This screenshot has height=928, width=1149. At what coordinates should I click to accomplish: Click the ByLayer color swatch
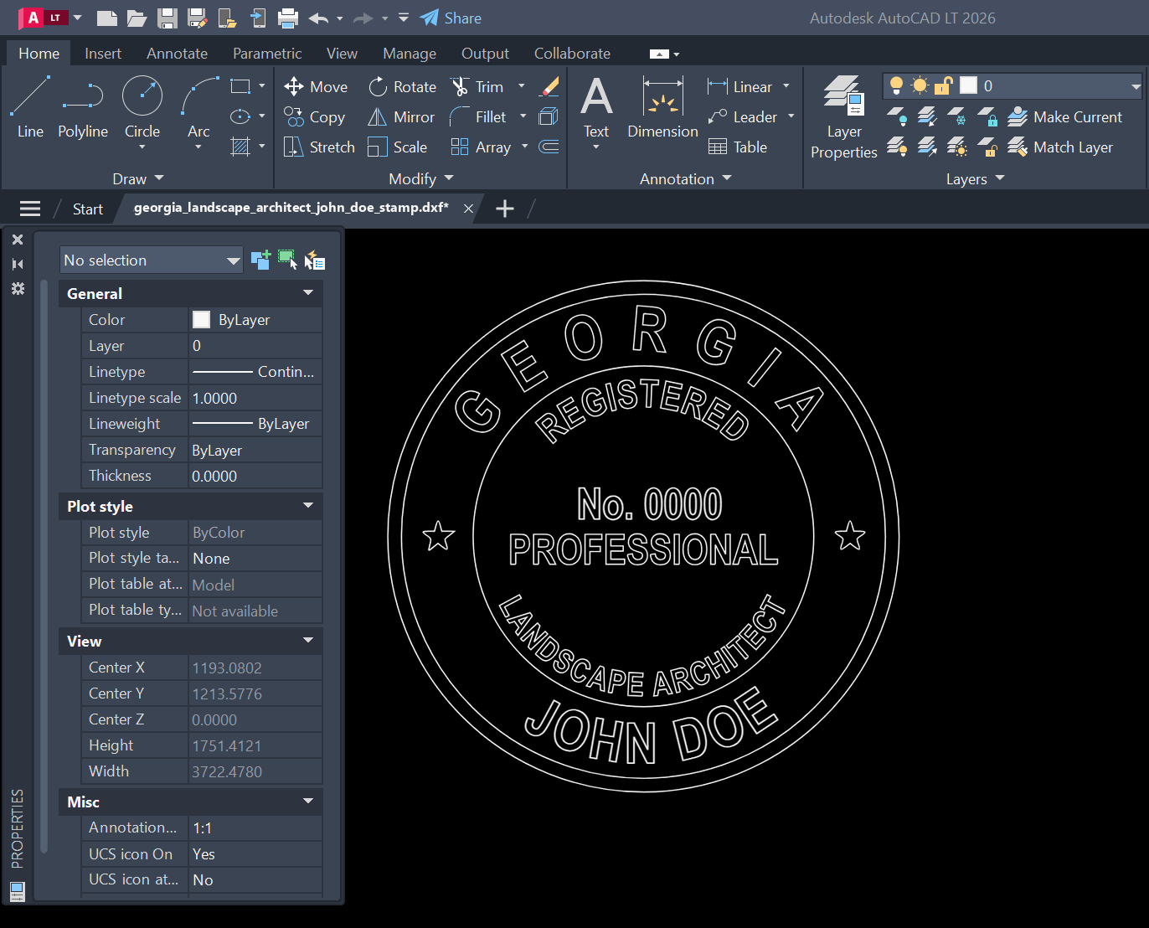click(201, 319)
